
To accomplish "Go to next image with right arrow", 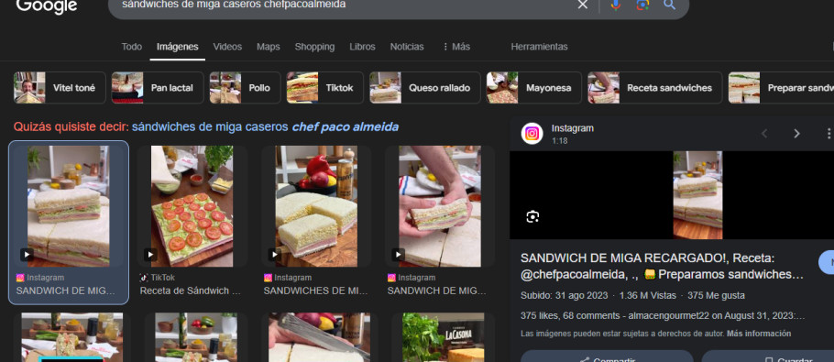I will (x=796, y=134).
